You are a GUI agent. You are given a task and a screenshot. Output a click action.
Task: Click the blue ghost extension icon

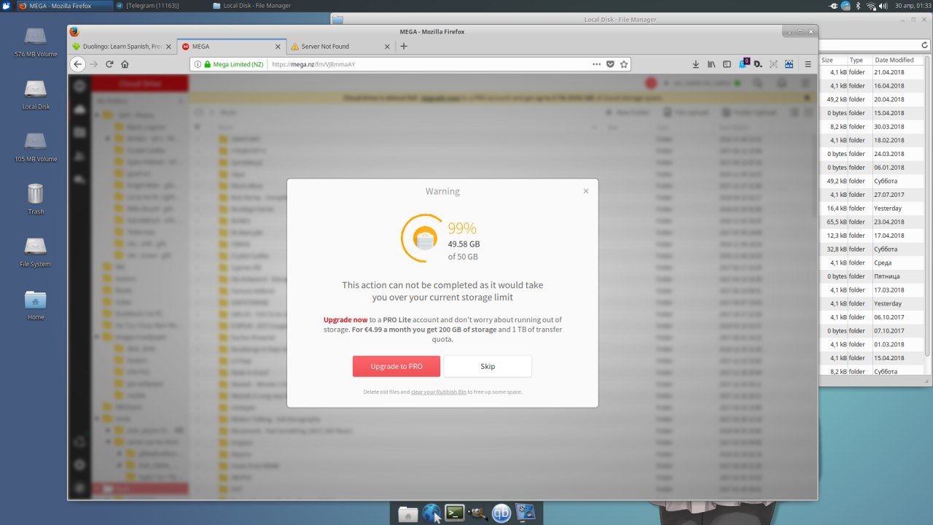tap(743, 63)
